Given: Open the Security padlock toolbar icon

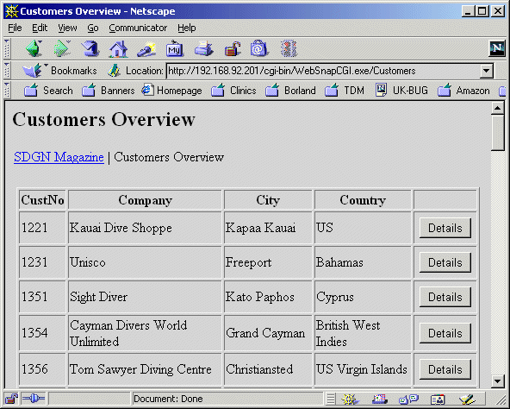Looking at the screenshot, I should [x=233, y=49].
